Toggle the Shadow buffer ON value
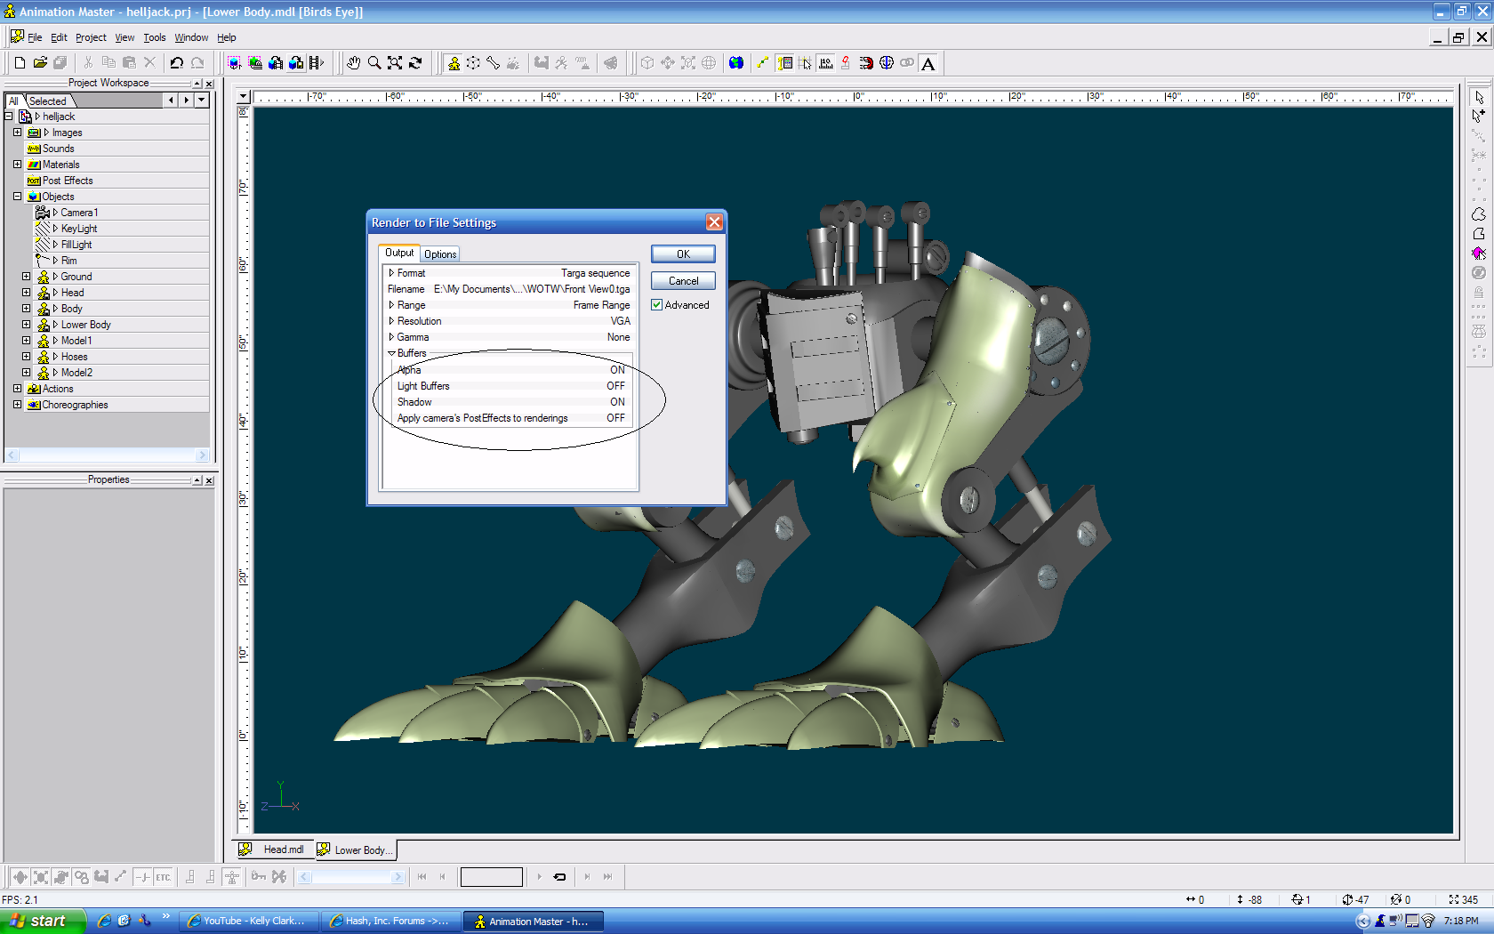Viewport: 1494px width, 934px height. [616, 402]
